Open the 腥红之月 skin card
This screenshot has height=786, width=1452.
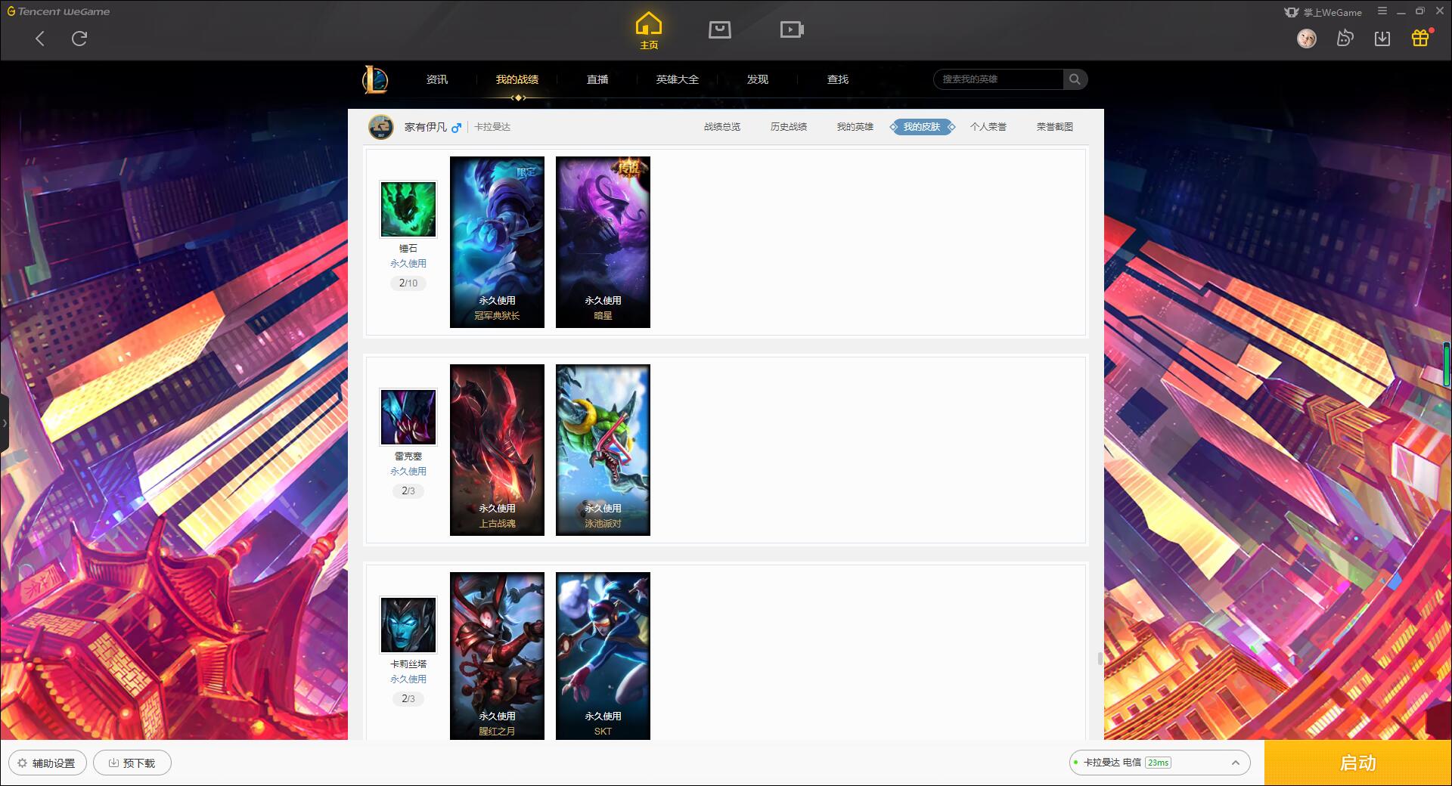[x=497, y=656]
